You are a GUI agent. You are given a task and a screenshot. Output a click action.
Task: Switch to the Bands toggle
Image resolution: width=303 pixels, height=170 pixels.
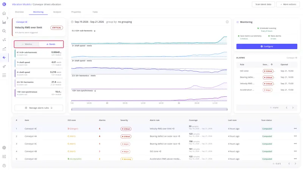point(51,44)
